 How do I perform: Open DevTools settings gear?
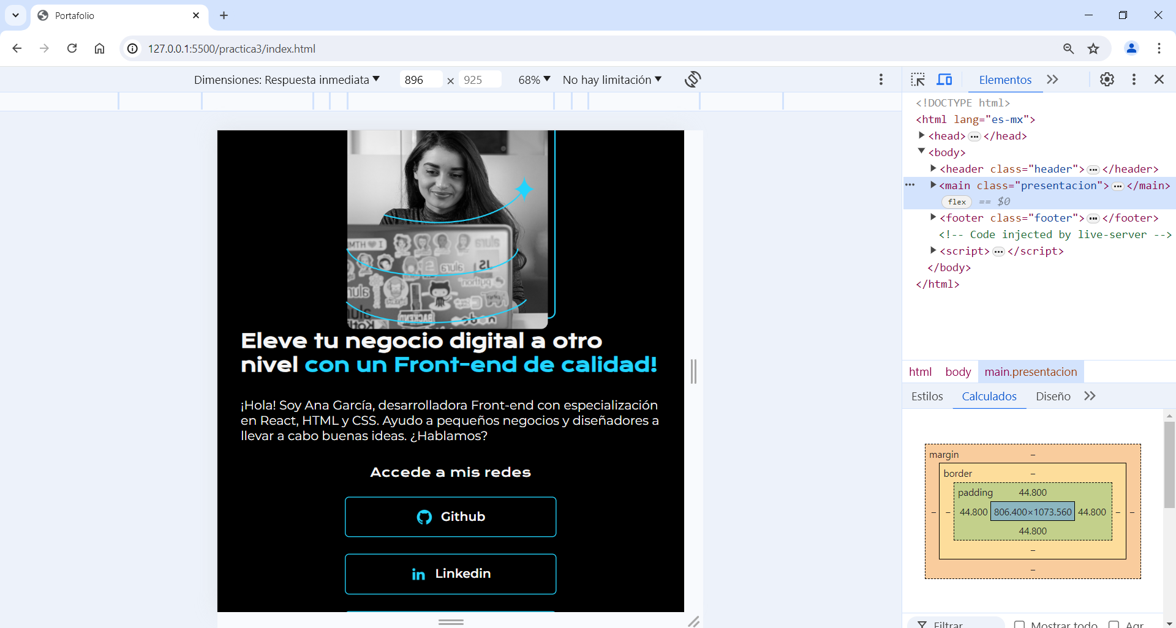click(x=1107, y=80)
